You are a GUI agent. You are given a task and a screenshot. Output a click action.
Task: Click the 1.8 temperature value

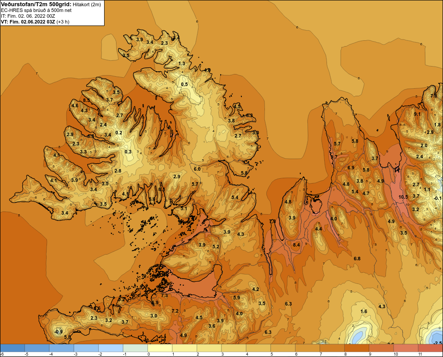(x=437, y=125)
